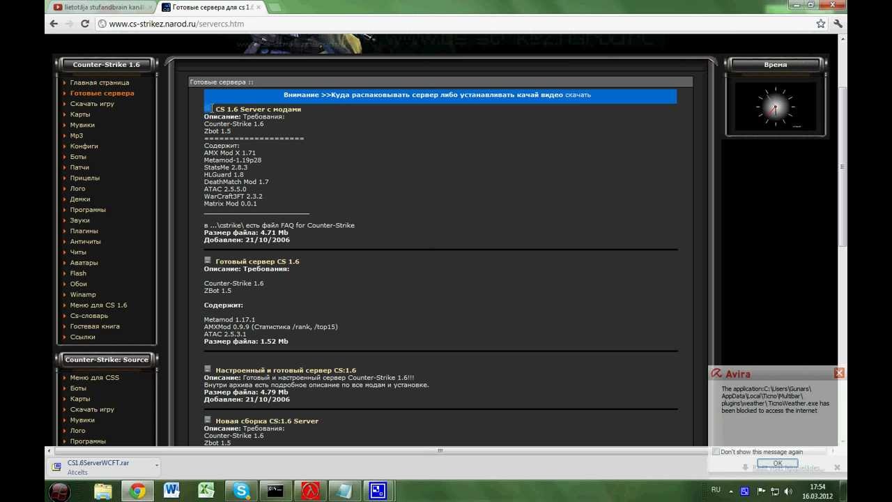Show hidden tray icons arrow
This screenshot has width=892, height=502.
pos(731,491)
